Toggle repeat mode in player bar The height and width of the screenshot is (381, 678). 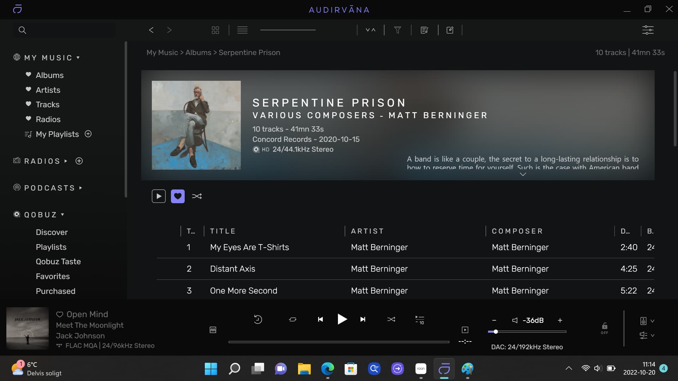click(293, 320)
